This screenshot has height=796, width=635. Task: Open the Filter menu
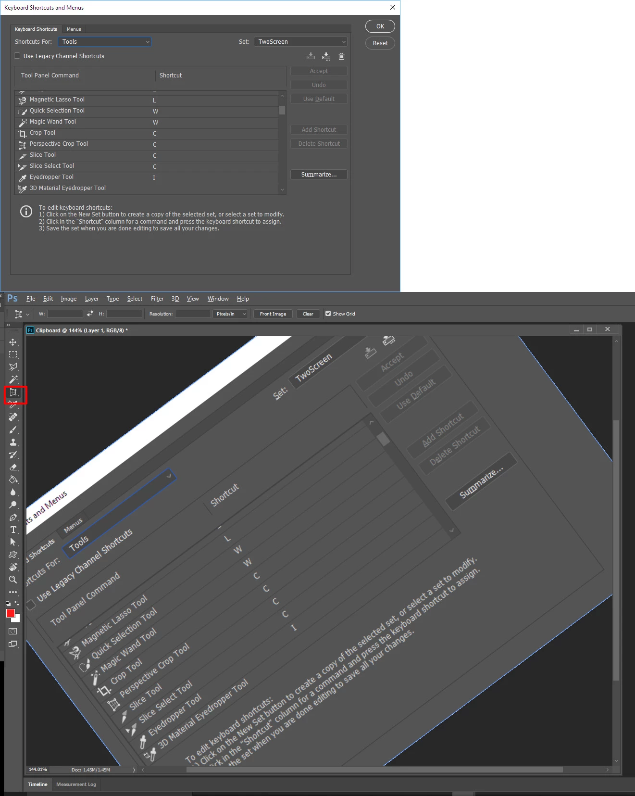pyautogui.click(x=157, y=299)
